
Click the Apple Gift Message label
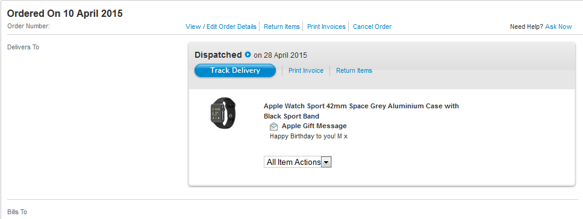point(314,126)
